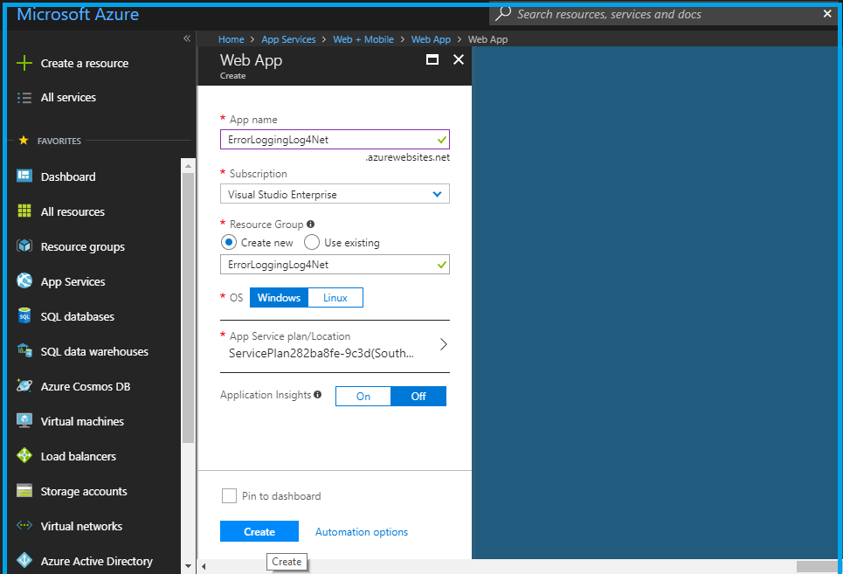Click the Resource Group info icon
This screenshot has width=843, height=574.
tap(310, 225)
